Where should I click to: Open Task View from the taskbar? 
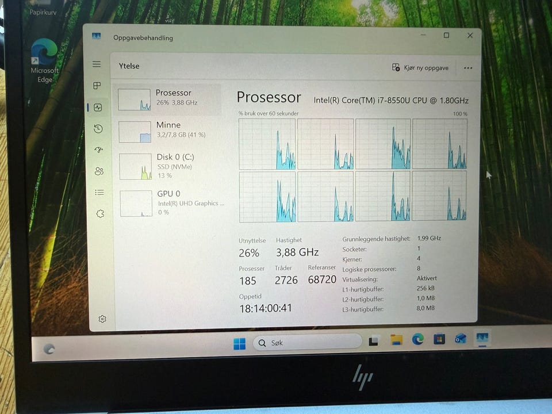(373, 341)
